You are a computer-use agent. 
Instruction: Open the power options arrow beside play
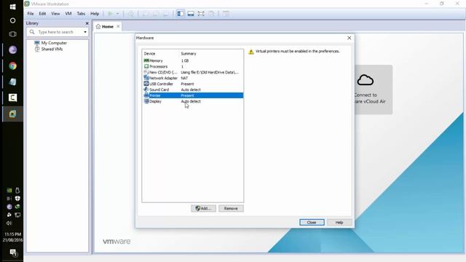(118, 14)
